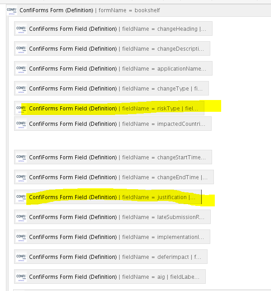Image resolution: width=271 pixels, height=291 pixels.
Task: Click the ConfiForms icon beside justification field
Action: [21, 197]
